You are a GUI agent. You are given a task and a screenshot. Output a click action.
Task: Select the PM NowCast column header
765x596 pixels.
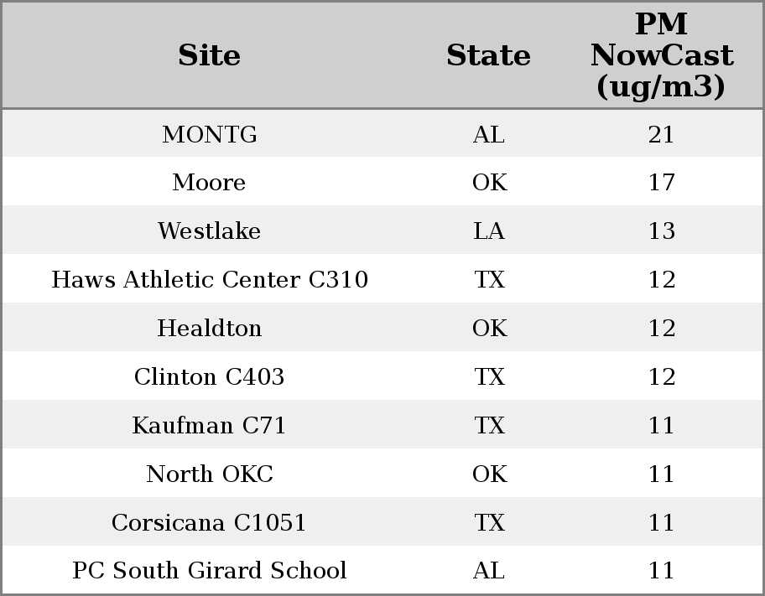(661, 55)
